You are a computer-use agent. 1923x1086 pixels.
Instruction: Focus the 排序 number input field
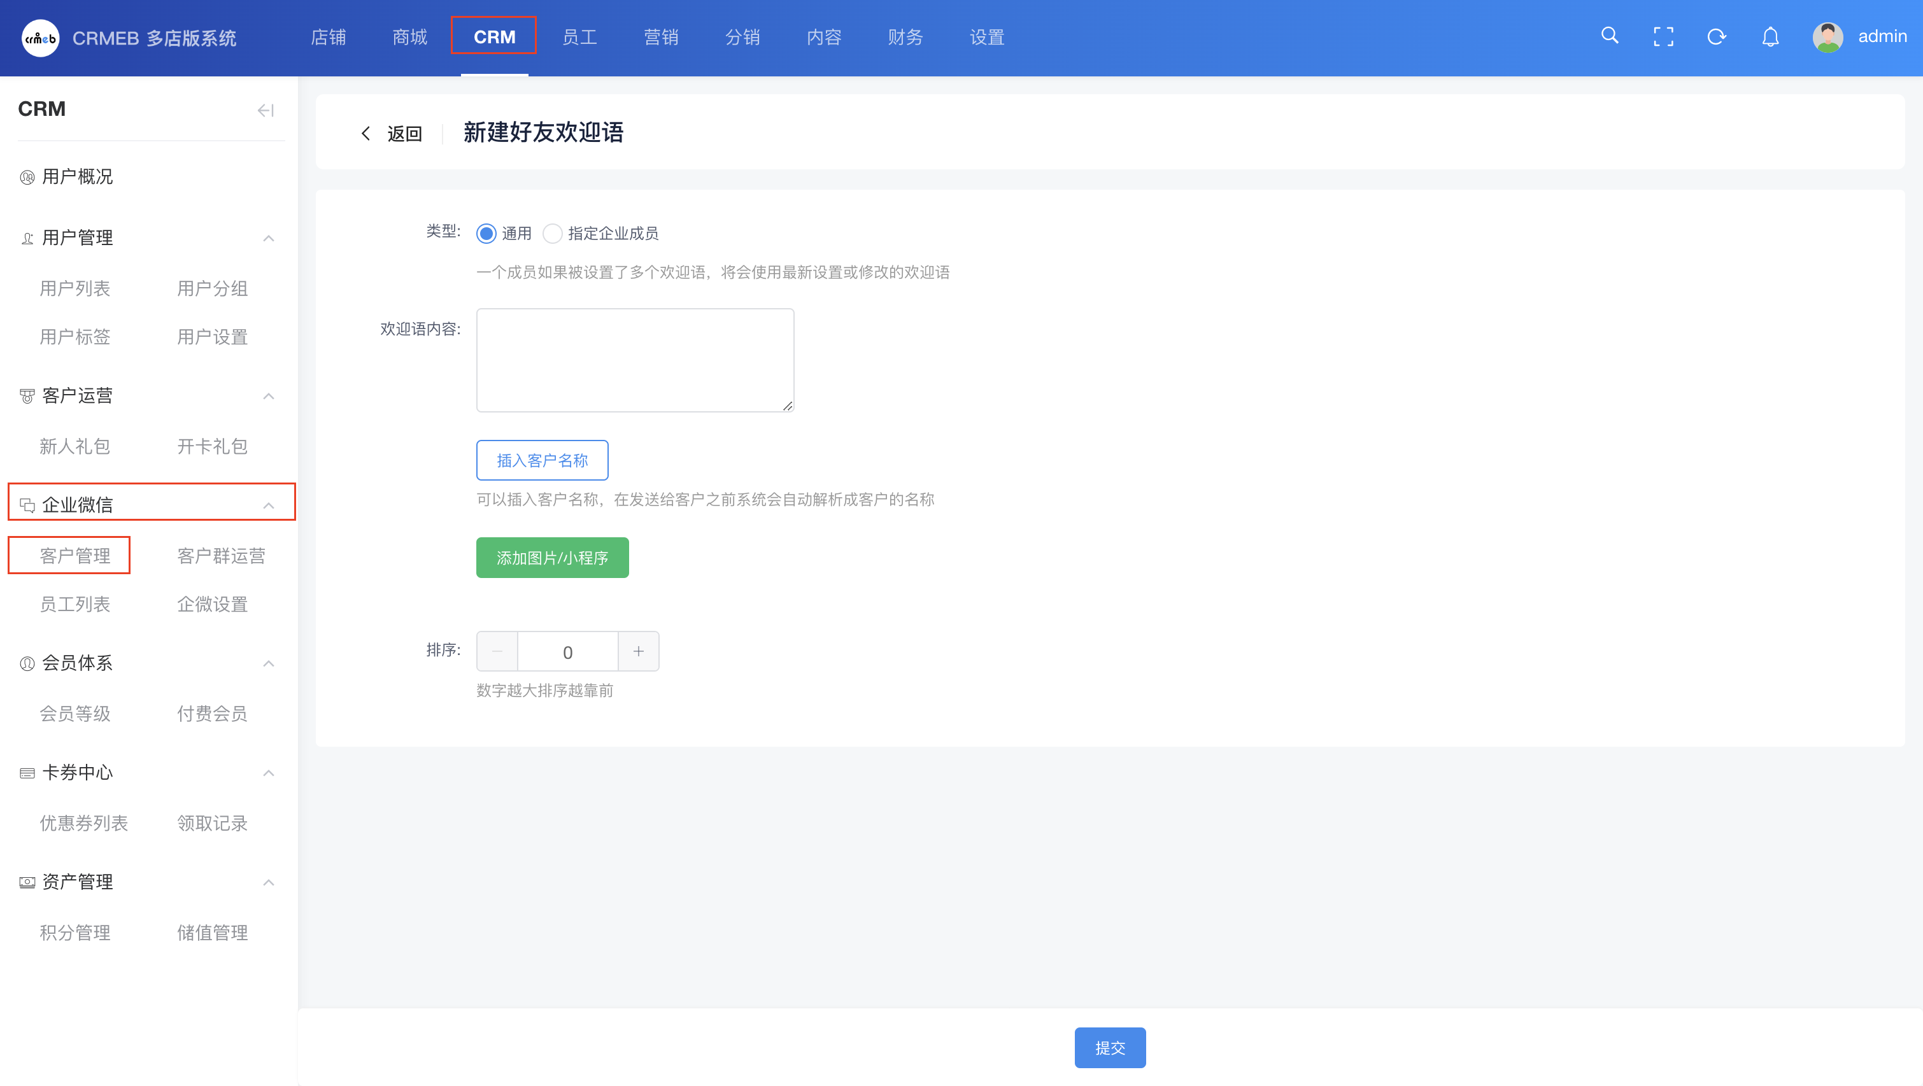point(567,652)
